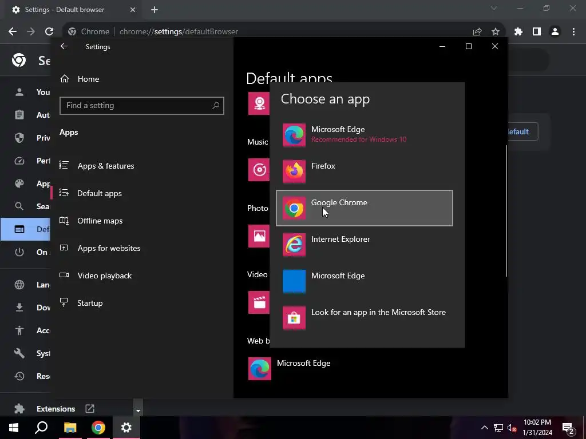Viewport: 586px width, 439px height.
Task: Open the Video player default app tile
Action: click(259, 302)
